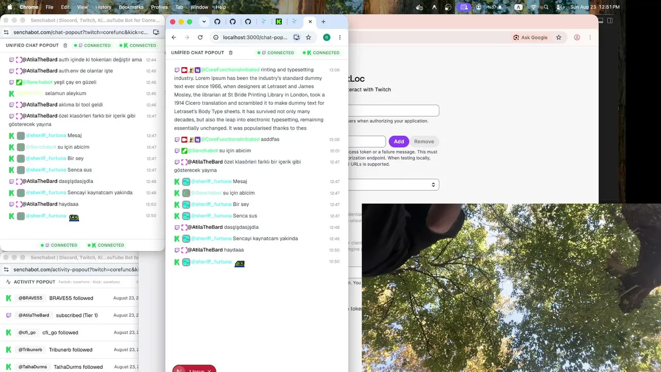Image resolution: width=661 pixels, height=372 pixels.
Task: Go forward in the localhost window
Action: click(187, 37)
